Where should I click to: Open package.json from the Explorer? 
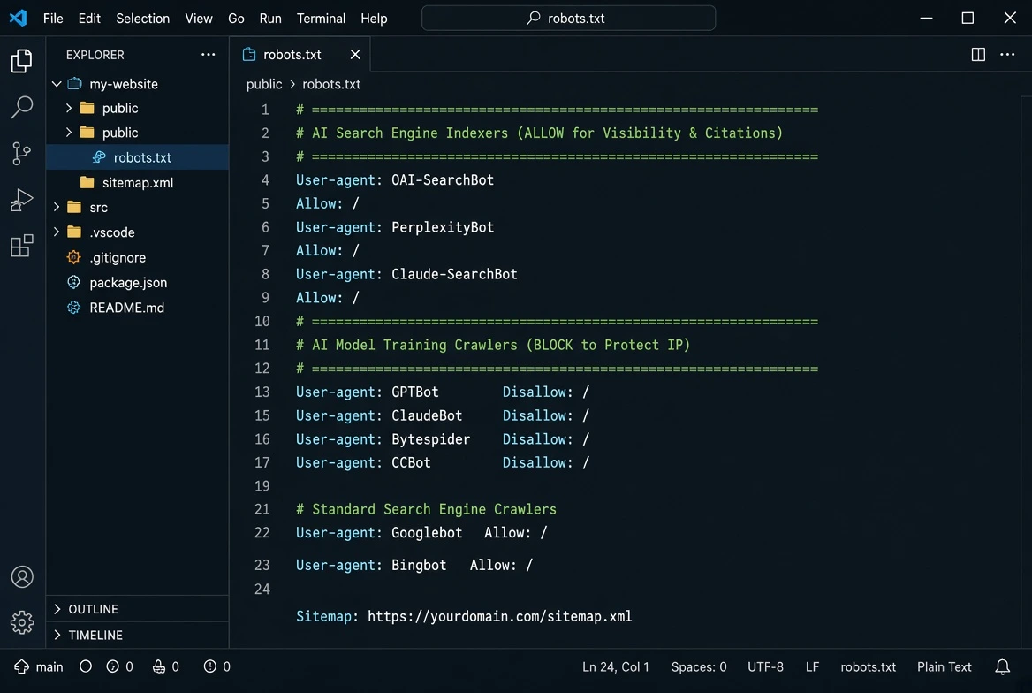(128, 283)
